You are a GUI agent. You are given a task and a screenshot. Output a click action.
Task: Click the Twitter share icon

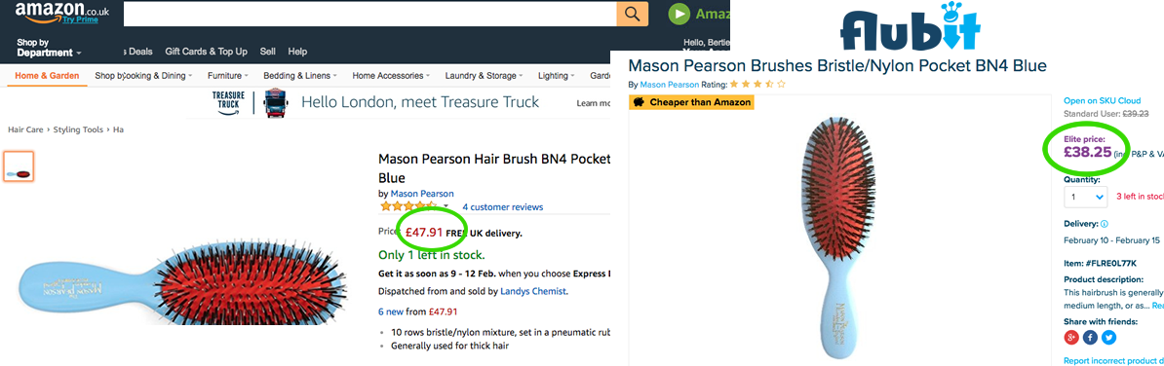coord(1109,338)
